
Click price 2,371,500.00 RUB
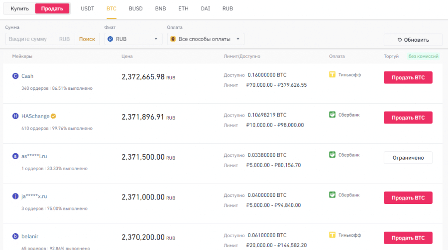click(148, 157)
